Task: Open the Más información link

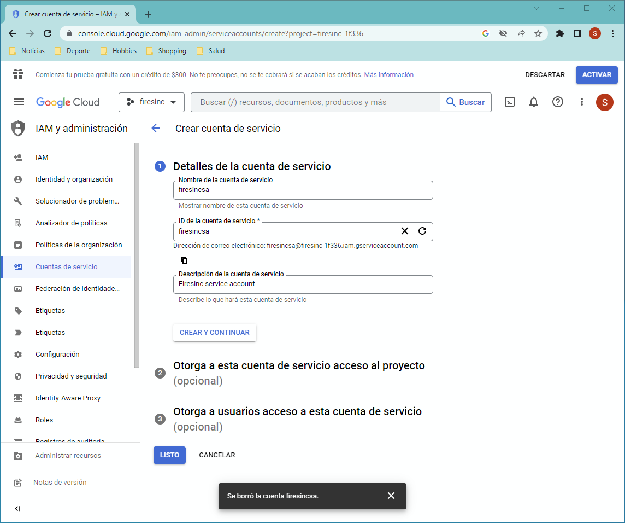Action: [x=388, y=74]
